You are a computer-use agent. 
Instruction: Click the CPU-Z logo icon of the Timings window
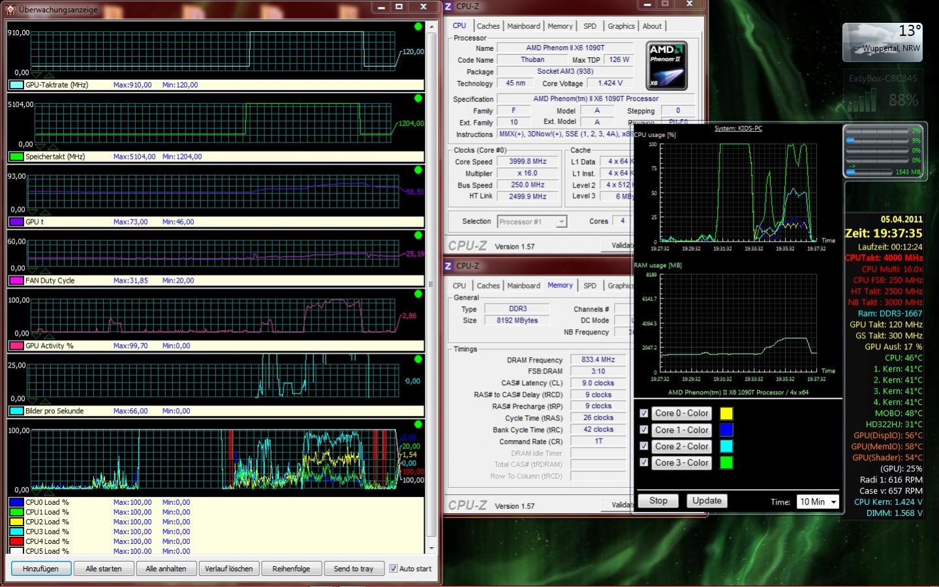(x=448, y=266)
